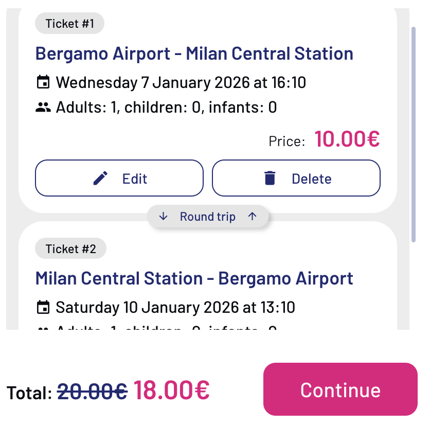Open Bergamo Airport - Milan Central Station title
The width and height of the screenshot is (430, 426).
click(194, 54)
